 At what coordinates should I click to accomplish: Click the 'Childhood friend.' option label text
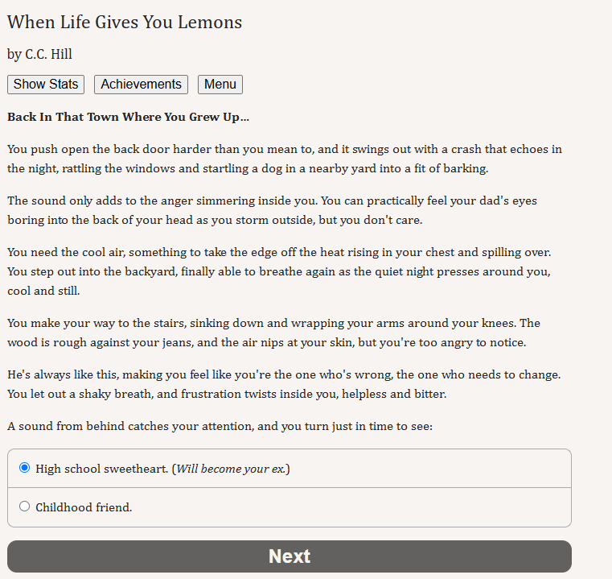click(x=84, y=507)
